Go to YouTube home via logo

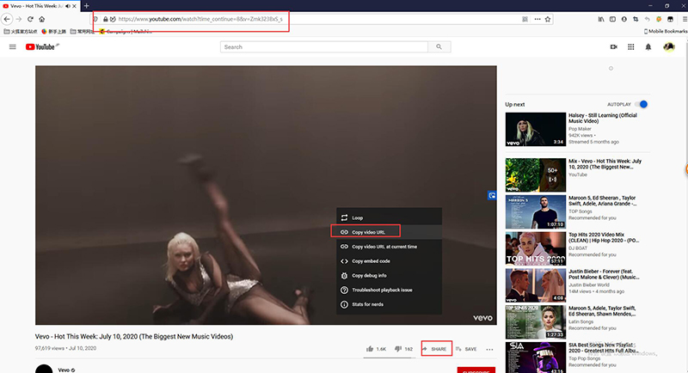point(40,47)
